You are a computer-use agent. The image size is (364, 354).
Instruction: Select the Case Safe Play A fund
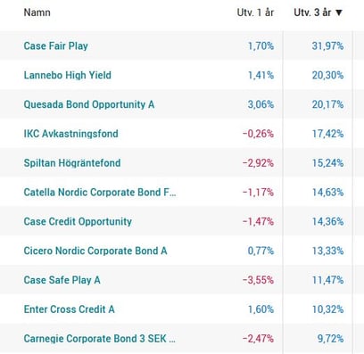point(62,280)
